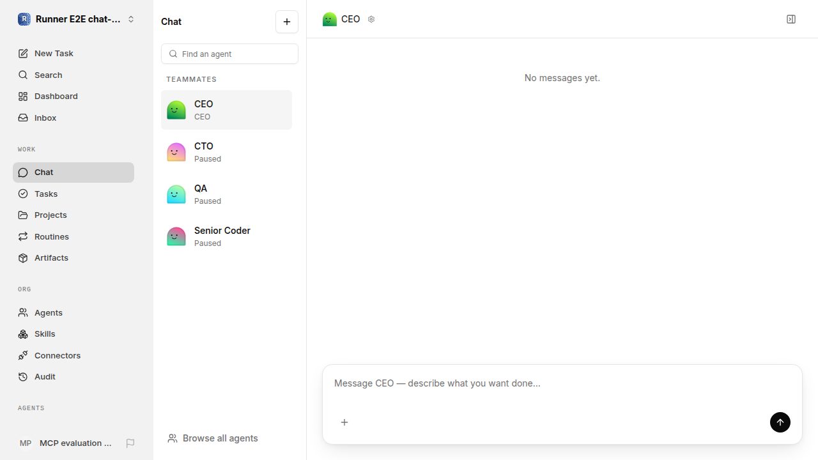Click the Routines loop arrows icon
This screenshot has height=460, width=818.
pyautogui.click(x=23, y=236)
